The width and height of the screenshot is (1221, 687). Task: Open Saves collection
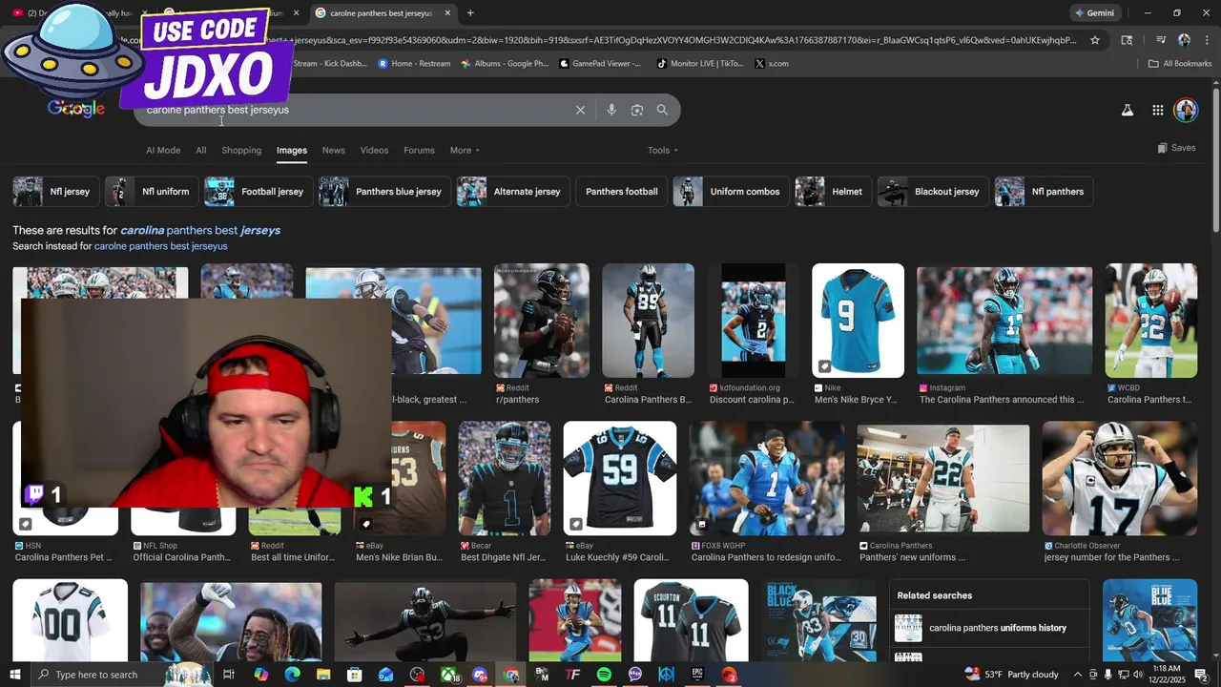(x=1176, y=148)
